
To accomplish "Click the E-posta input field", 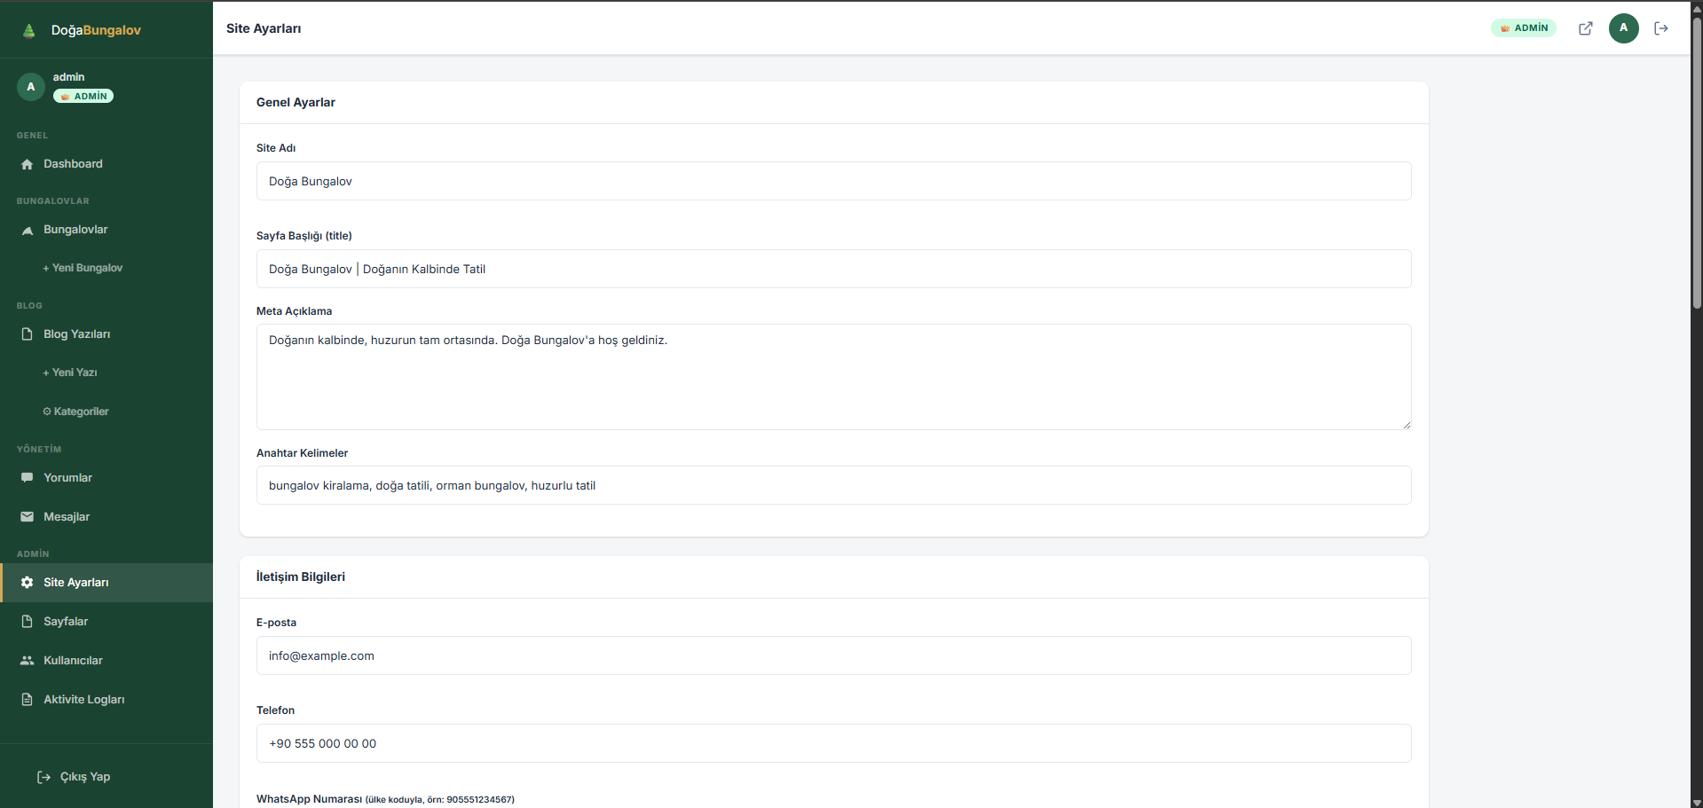I will [x=833, y=655].
